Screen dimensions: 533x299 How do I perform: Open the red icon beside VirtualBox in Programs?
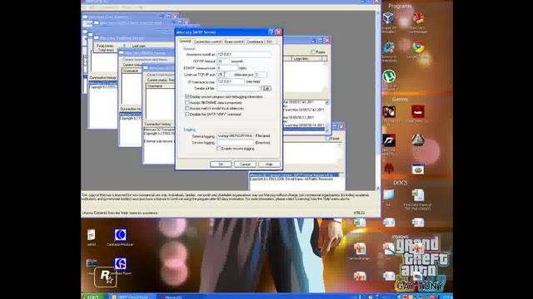418,18
